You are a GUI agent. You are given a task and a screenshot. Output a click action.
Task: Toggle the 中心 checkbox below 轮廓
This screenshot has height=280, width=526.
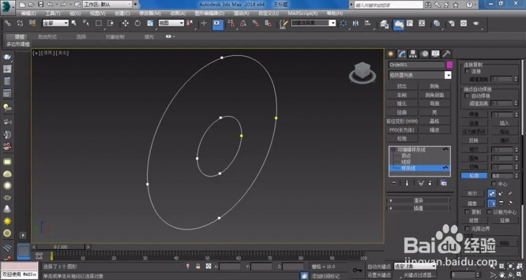pos(494,184)
